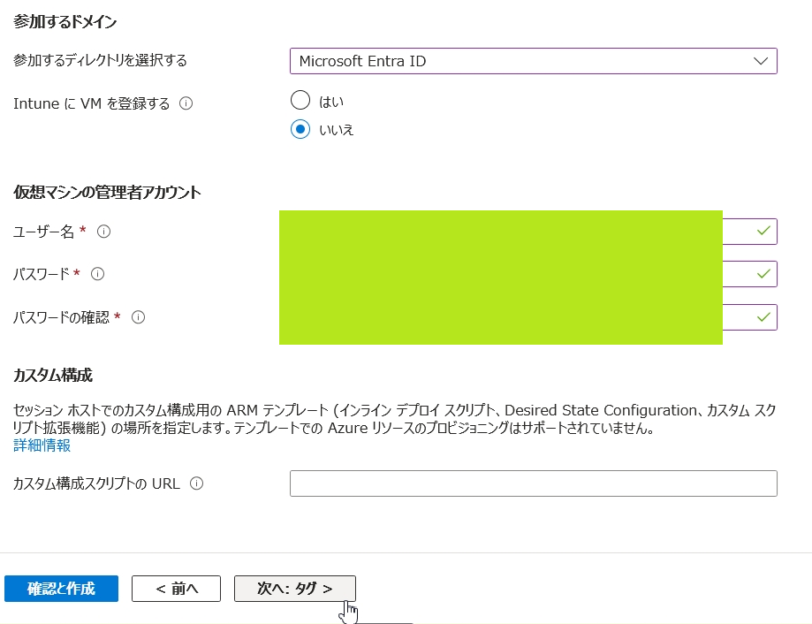Click info icon beside the パスワード label
This screenshot has height=624, width=812.
98,274
